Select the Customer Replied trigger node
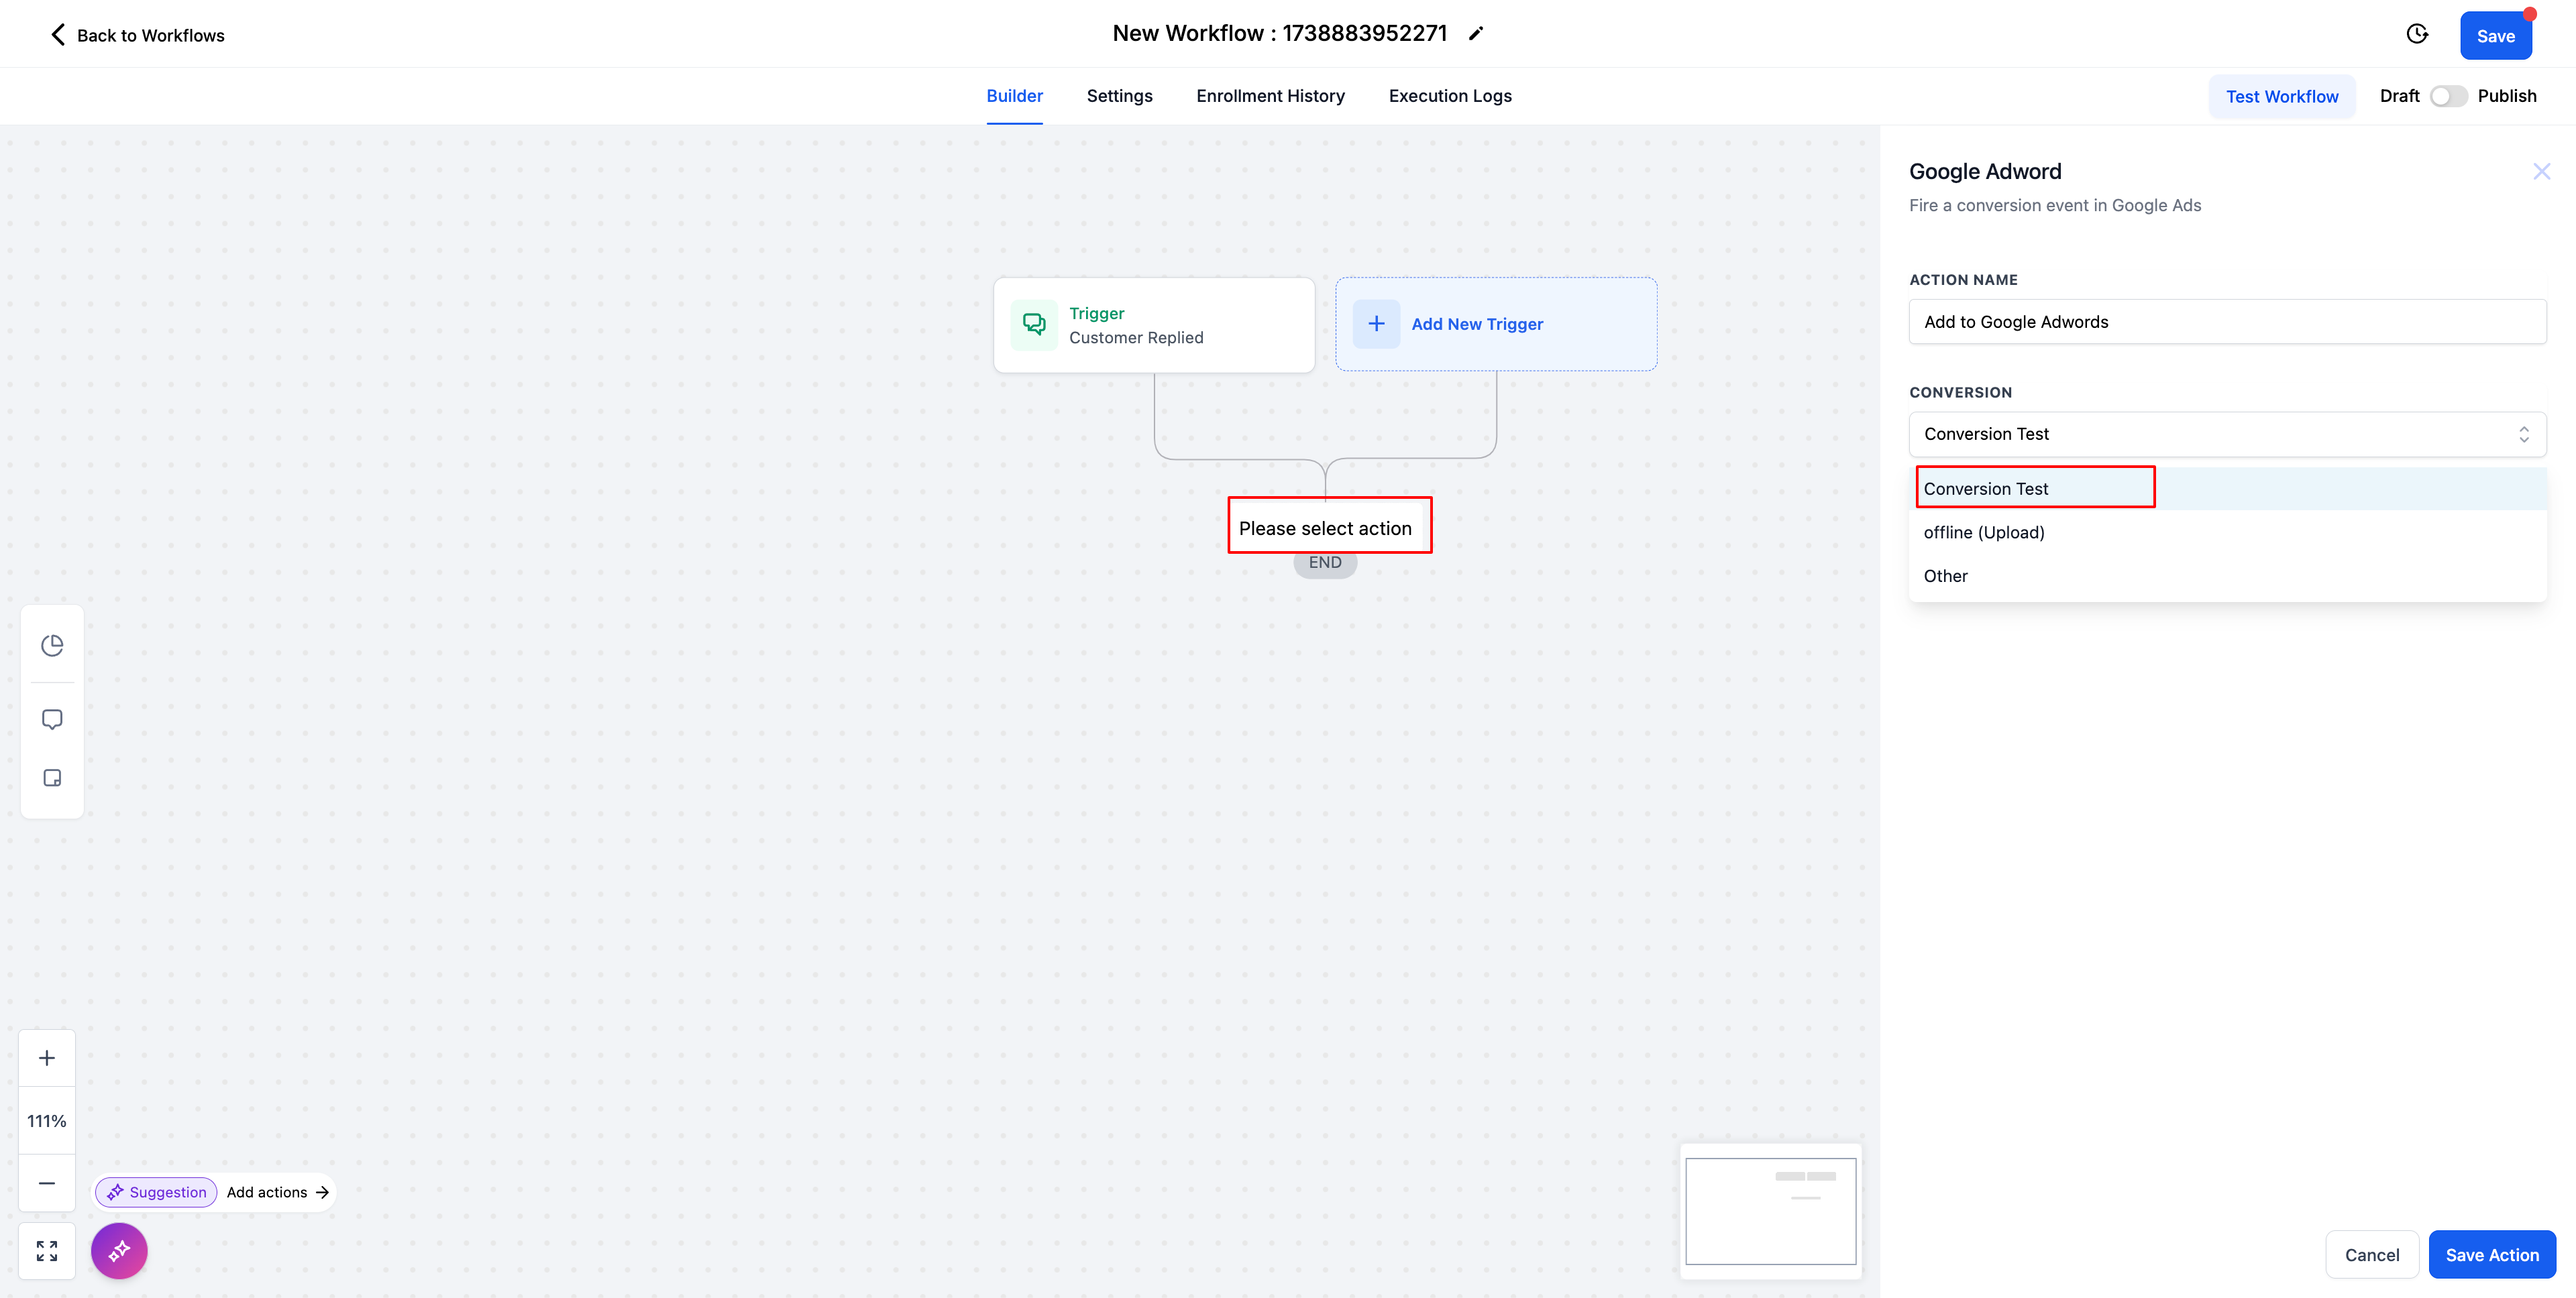This screenshot has width=2576, height=1298. (x=1154, y=324)
